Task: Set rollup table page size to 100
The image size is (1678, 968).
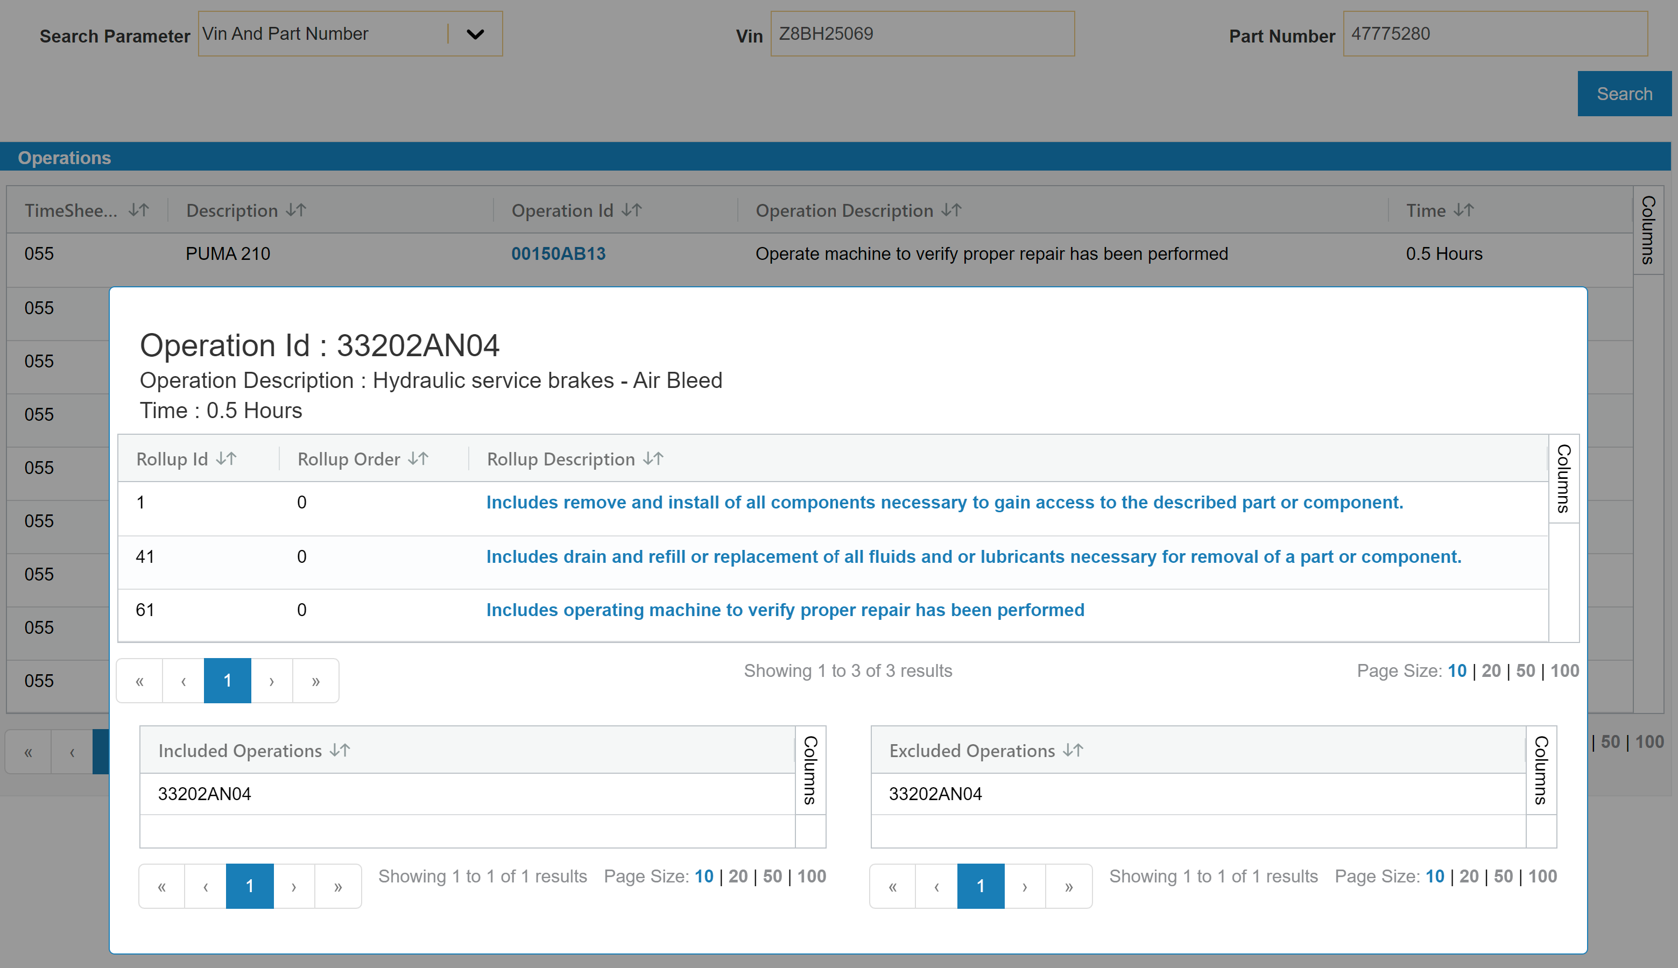Action: click(1564, 671)
